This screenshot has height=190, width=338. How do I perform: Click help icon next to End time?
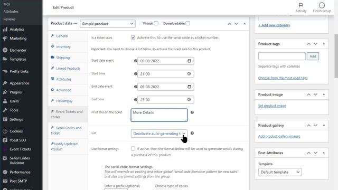point(136,100)
